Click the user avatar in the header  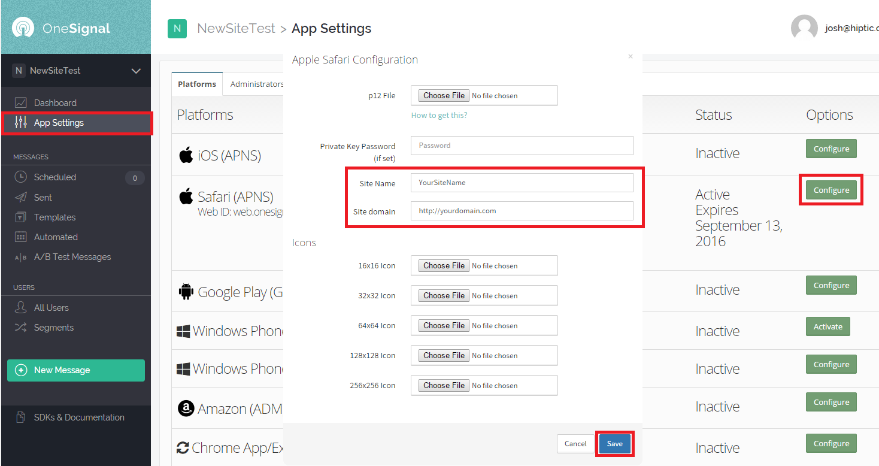pos(804,28)
